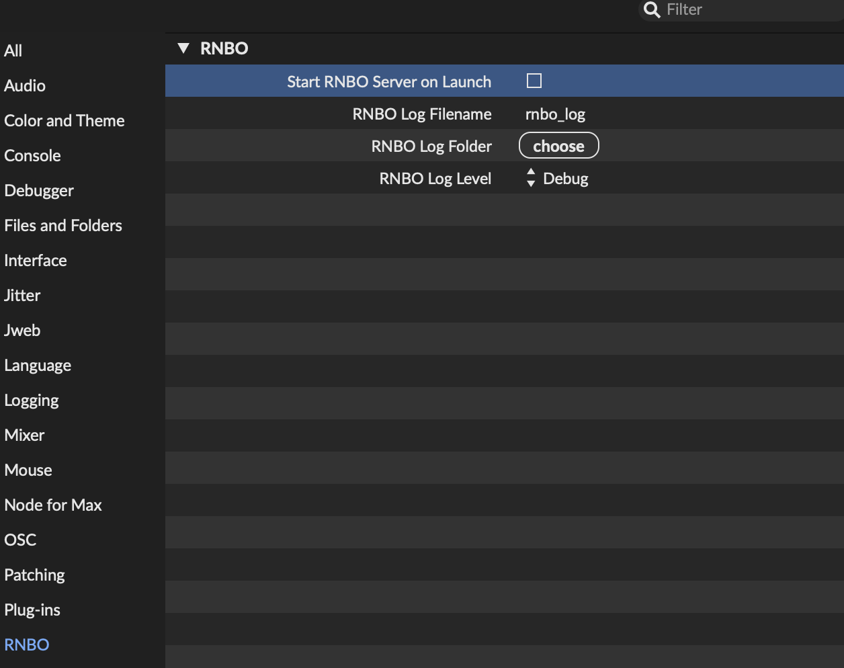
Task: Select Patching preferences category
Action: pos(34,575)
